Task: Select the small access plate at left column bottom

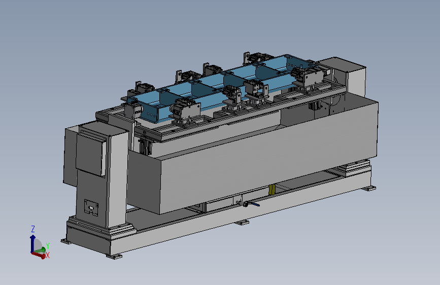Action: pyautogui.click(x=91, y=208)
